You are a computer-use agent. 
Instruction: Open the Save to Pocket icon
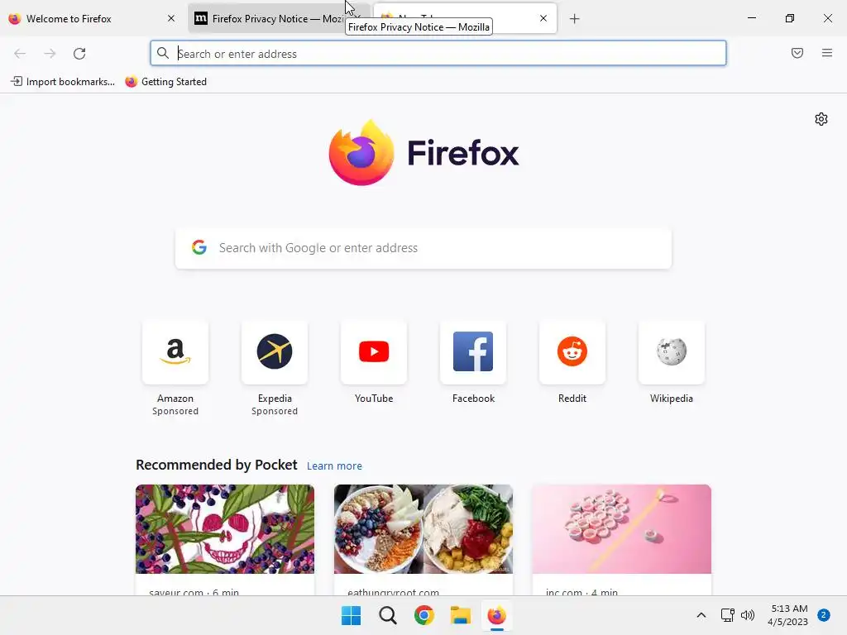[x=797, y=53]
